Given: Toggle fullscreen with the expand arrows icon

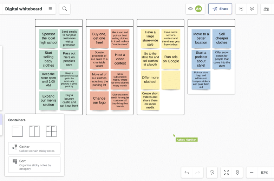Looking at the screenshot, I should tap(226, 173).
